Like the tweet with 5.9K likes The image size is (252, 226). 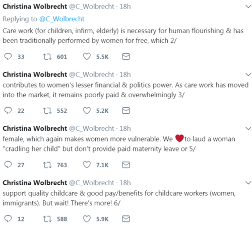(87, 219)
